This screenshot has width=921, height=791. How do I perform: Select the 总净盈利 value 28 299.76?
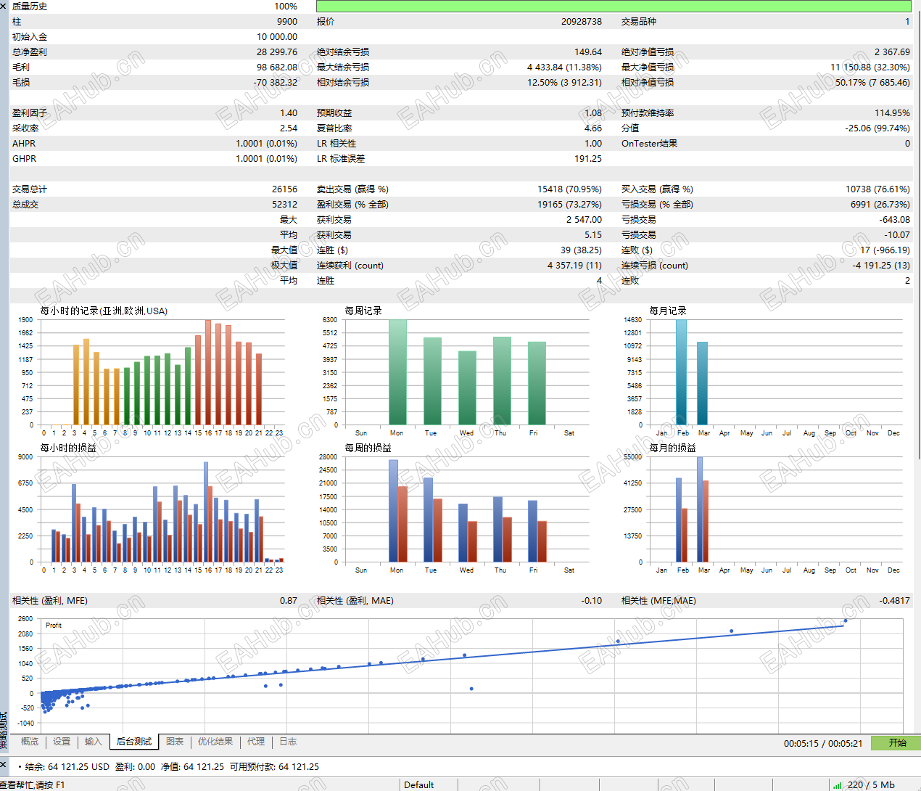276,52
